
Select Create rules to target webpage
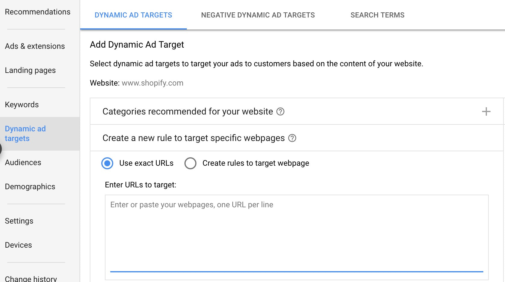click(x=190, y=163)
